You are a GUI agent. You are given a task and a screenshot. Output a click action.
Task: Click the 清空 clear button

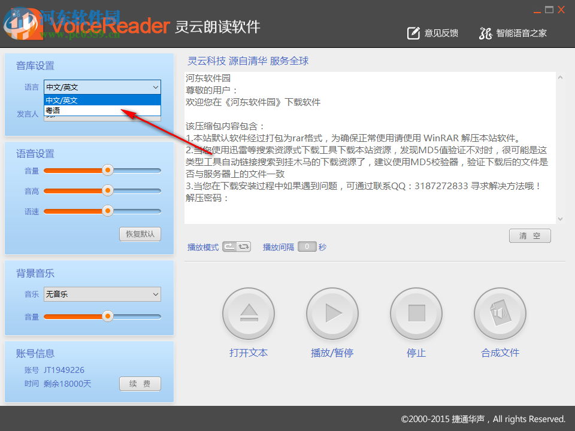point(529,235)
